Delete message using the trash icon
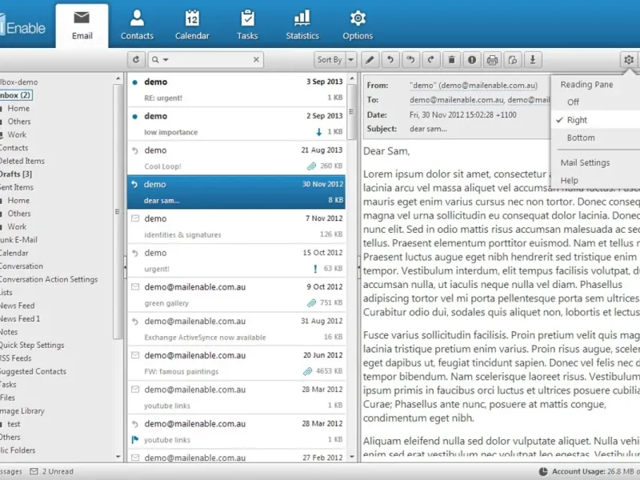 [x=451, y=60]
